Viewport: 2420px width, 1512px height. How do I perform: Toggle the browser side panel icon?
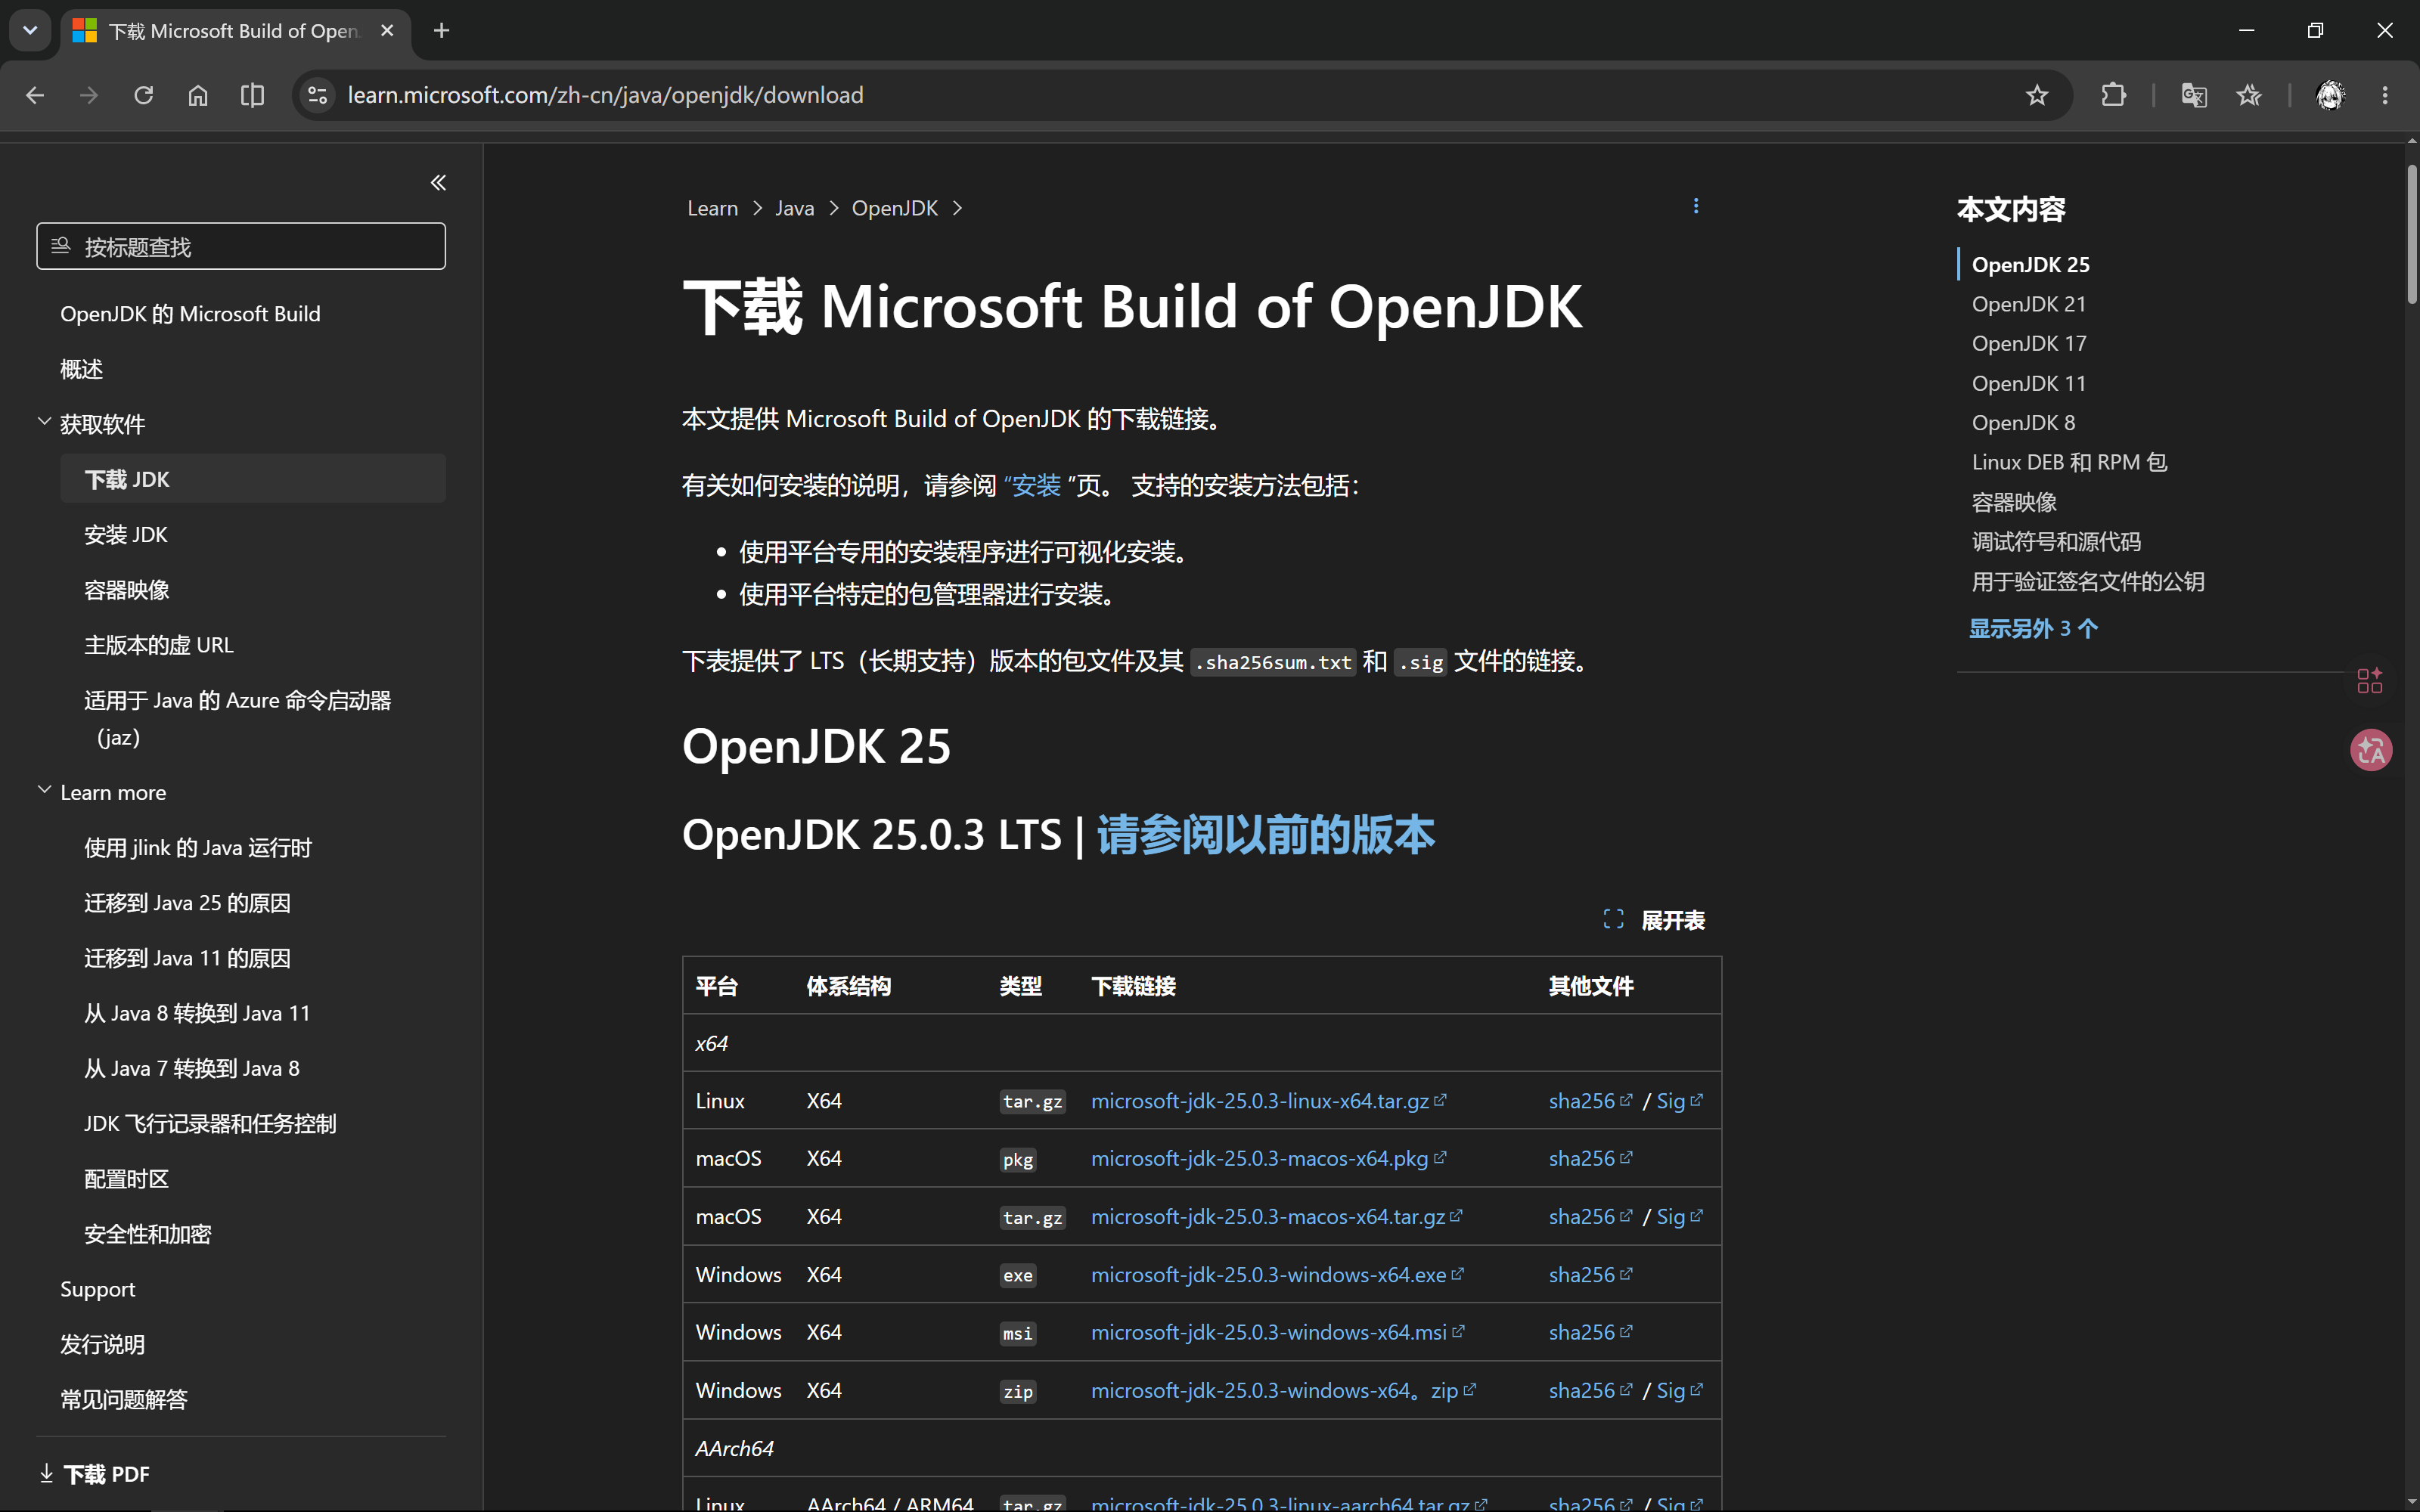(253, 95)
